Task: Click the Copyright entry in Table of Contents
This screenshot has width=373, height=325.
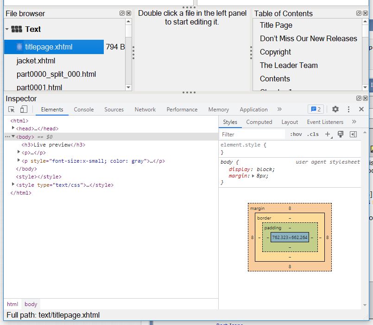Action: click(x=275, y=52)
